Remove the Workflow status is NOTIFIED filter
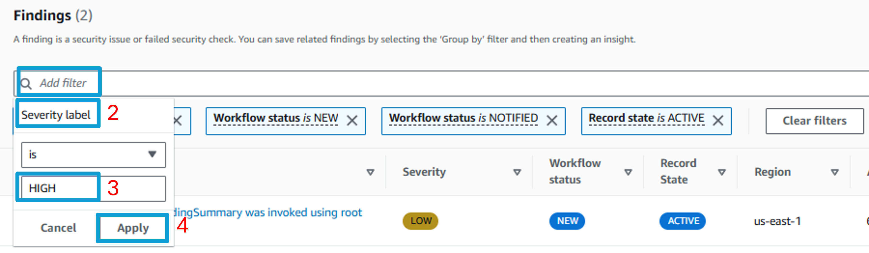 [552, 120]
